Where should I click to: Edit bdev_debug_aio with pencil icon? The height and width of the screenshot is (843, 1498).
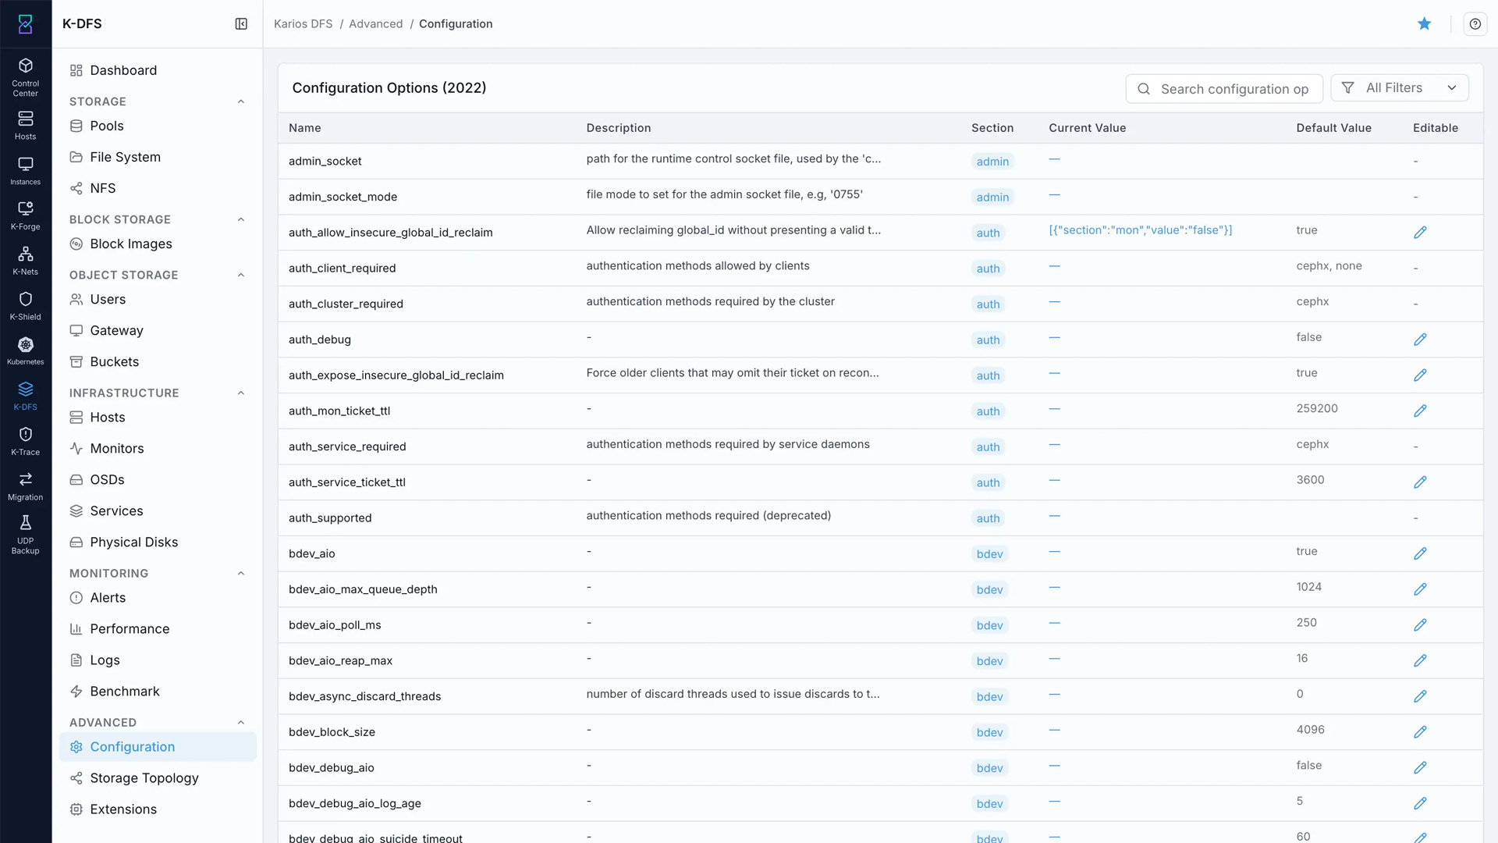(x=1420, y=768)
